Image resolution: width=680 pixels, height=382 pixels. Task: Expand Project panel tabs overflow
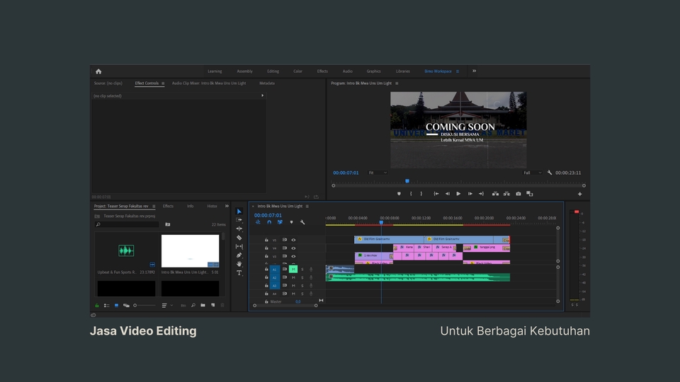(227, 206)
